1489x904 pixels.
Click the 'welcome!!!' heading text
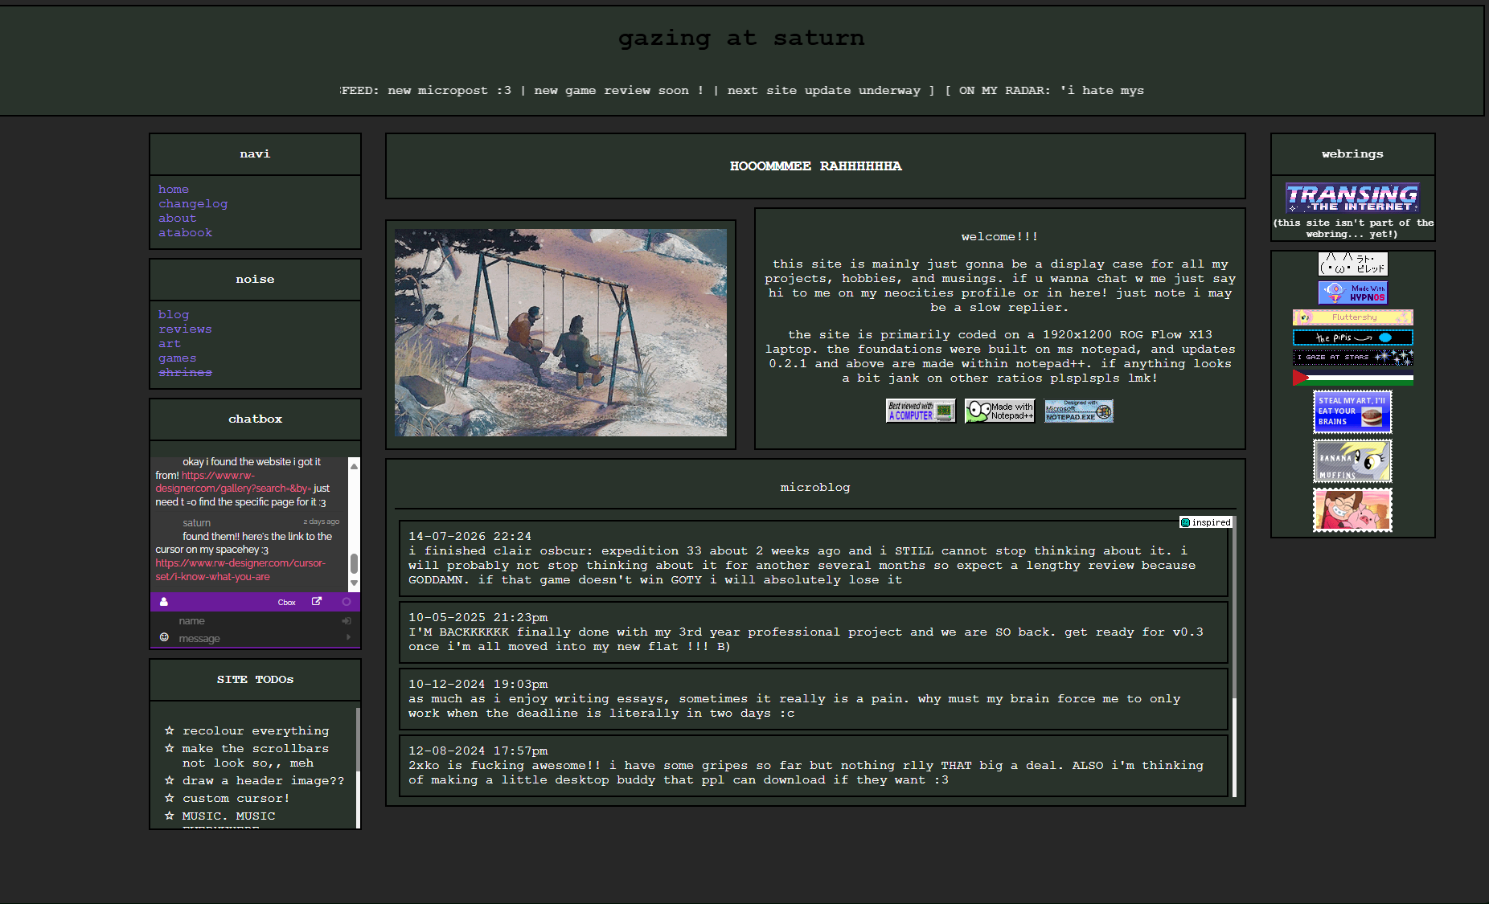pos(999,237)
